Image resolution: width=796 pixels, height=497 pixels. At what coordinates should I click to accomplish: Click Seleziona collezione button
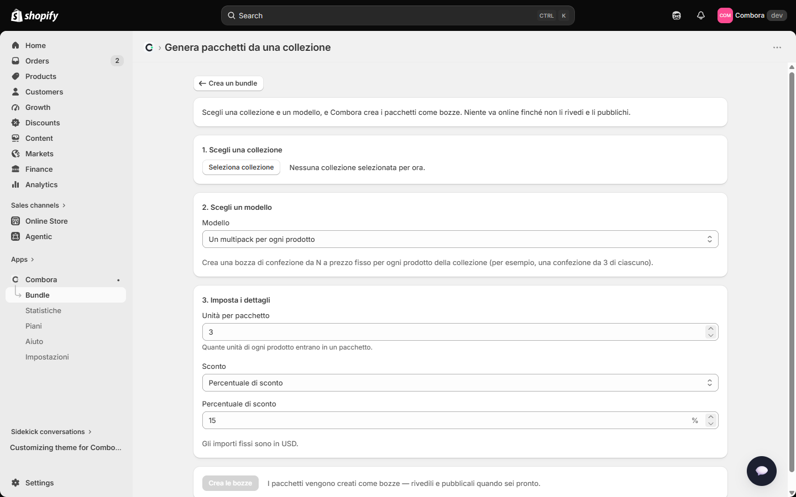(241, 167)
